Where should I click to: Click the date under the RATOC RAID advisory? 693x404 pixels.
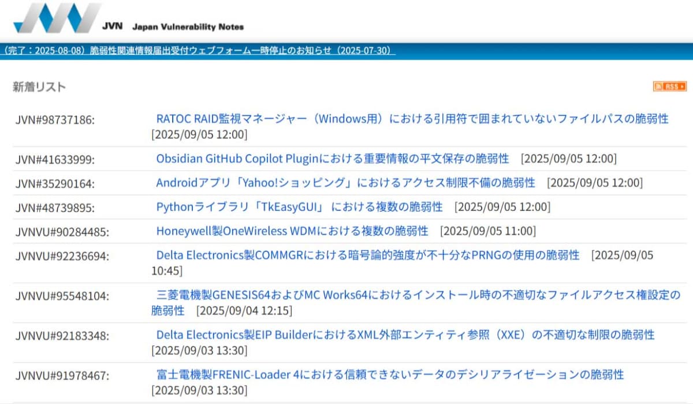[199, 135]
